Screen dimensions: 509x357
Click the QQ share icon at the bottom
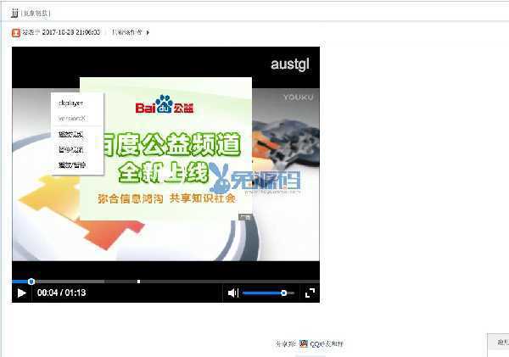click(304, 343)
